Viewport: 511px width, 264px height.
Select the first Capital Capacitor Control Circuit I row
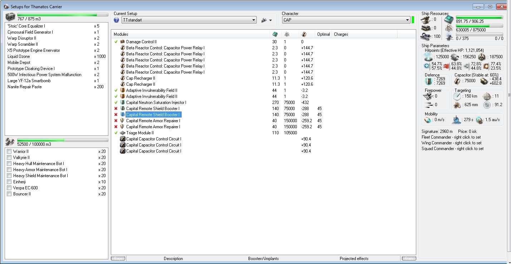[x=263, y=139]
